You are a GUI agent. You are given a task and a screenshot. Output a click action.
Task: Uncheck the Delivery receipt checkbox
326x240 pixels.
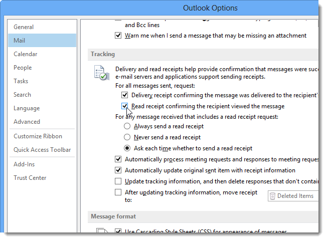click(x=124, y=95)
